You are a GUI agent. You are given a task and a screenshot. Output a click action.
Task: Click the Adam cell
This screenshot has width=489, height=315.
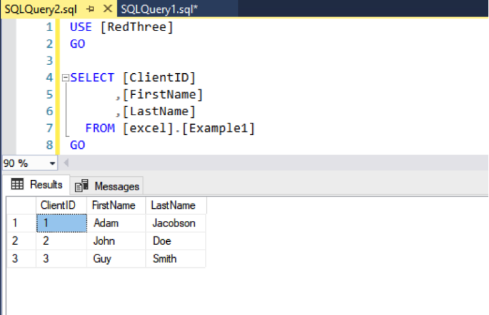coord(116,223)
